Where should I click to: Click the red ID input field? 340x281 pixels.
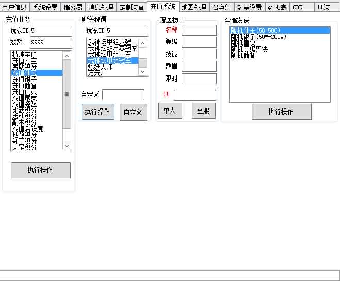tap(195, 95)
